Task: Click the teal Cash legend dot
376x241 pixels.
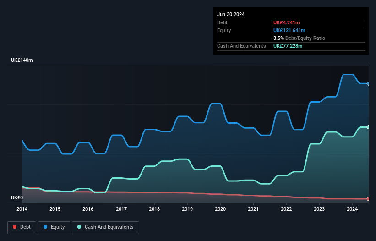Action: pos(79,227)
